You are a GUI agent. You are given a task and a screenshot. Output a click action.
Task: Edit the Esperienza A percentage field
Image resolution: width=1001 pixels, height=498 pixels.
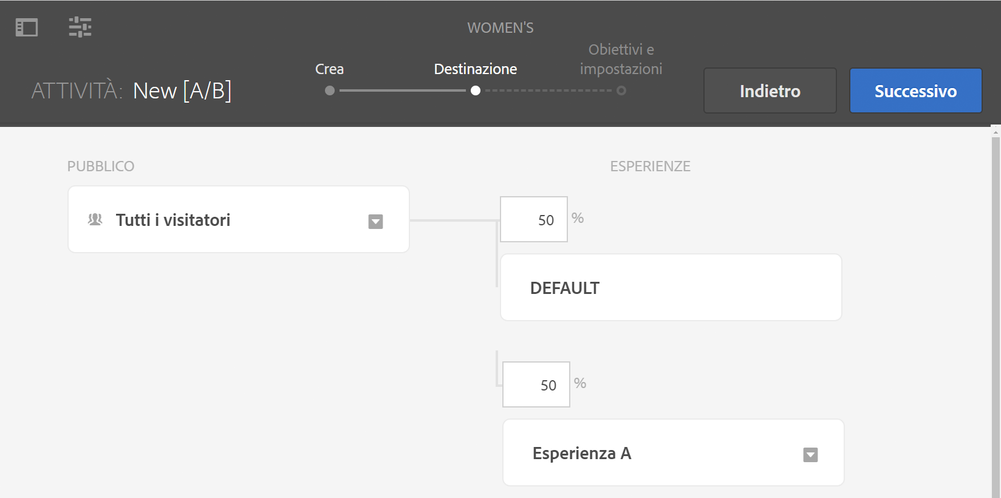(x=536, y=385)
